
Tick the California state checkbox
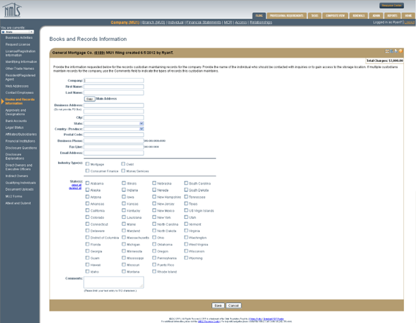(x=87, y=210)
